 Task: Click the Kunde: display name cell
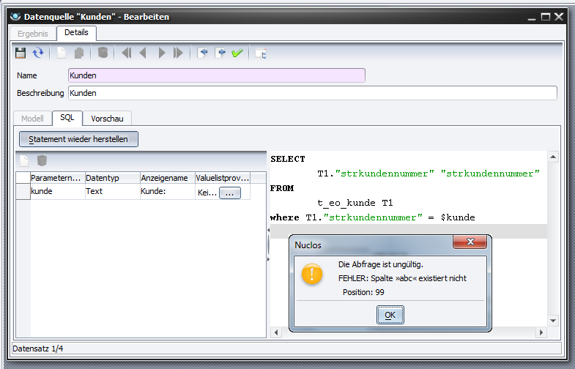pyautogui.click(x=168, y=191)
